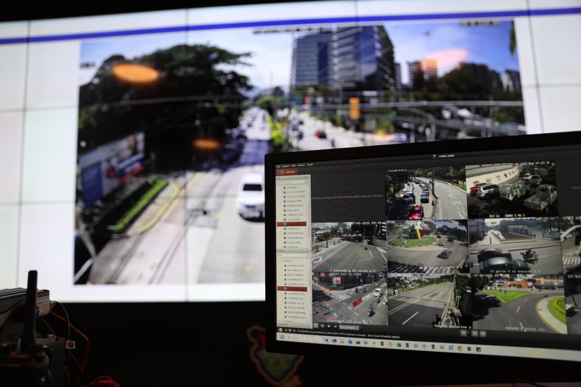Open the Ayuda menu in menu bar
581x387 pixels.
pos(310,165)
